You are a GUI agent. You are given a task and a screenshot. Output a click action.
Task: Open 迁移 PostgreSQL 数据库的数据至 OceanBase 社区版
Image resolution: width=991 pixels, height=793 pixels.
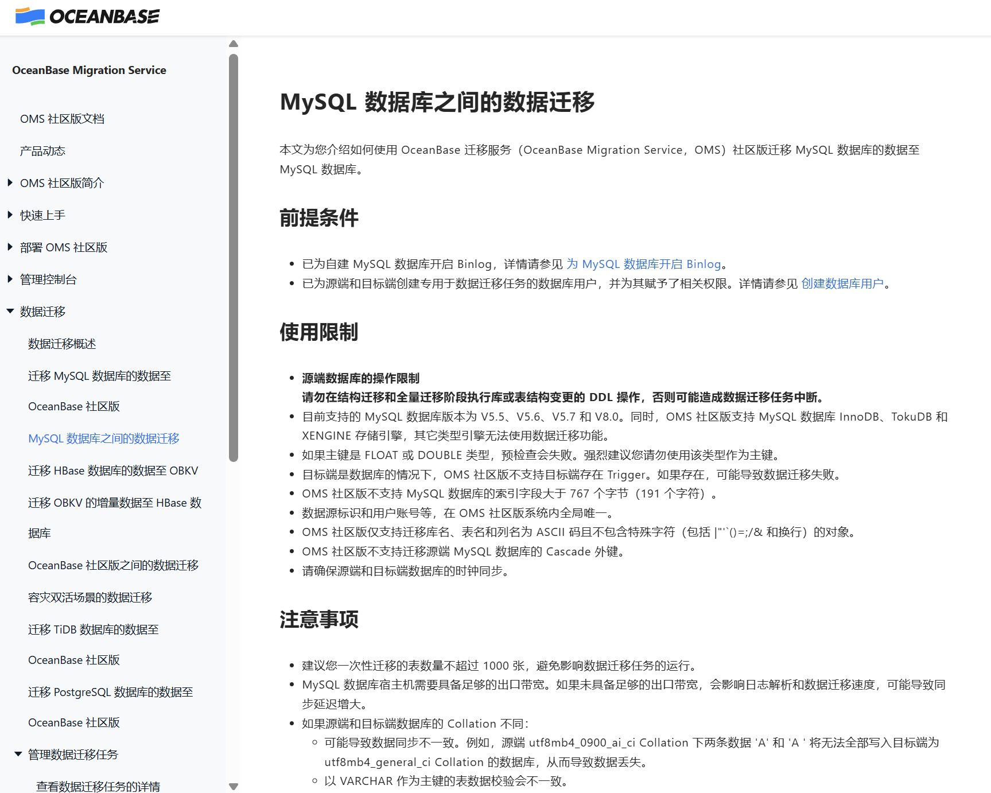pyautogui.click(x=111, y=707)
